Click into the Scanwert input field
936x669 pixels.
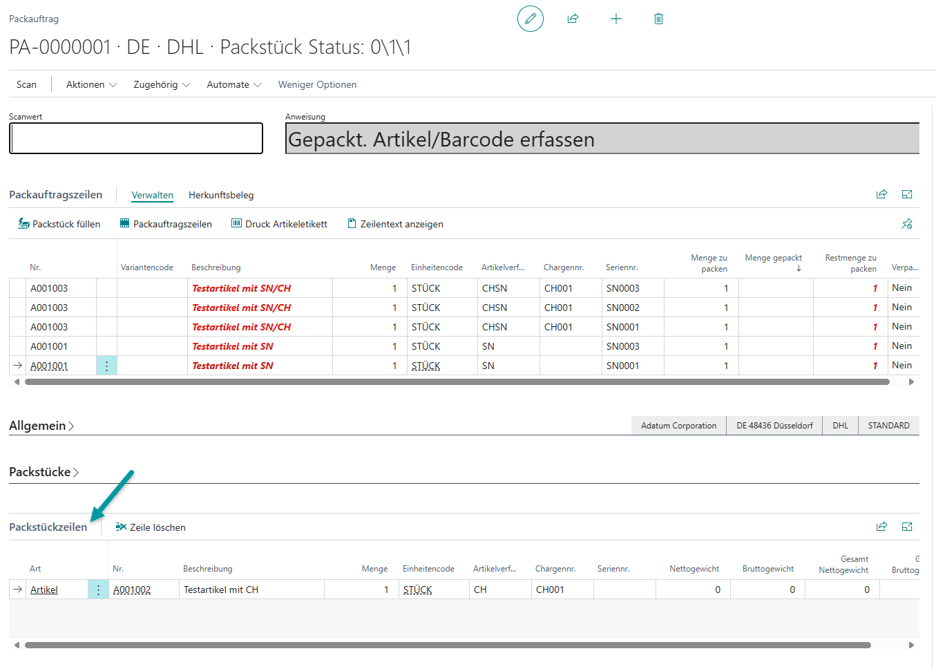[136, 138]
